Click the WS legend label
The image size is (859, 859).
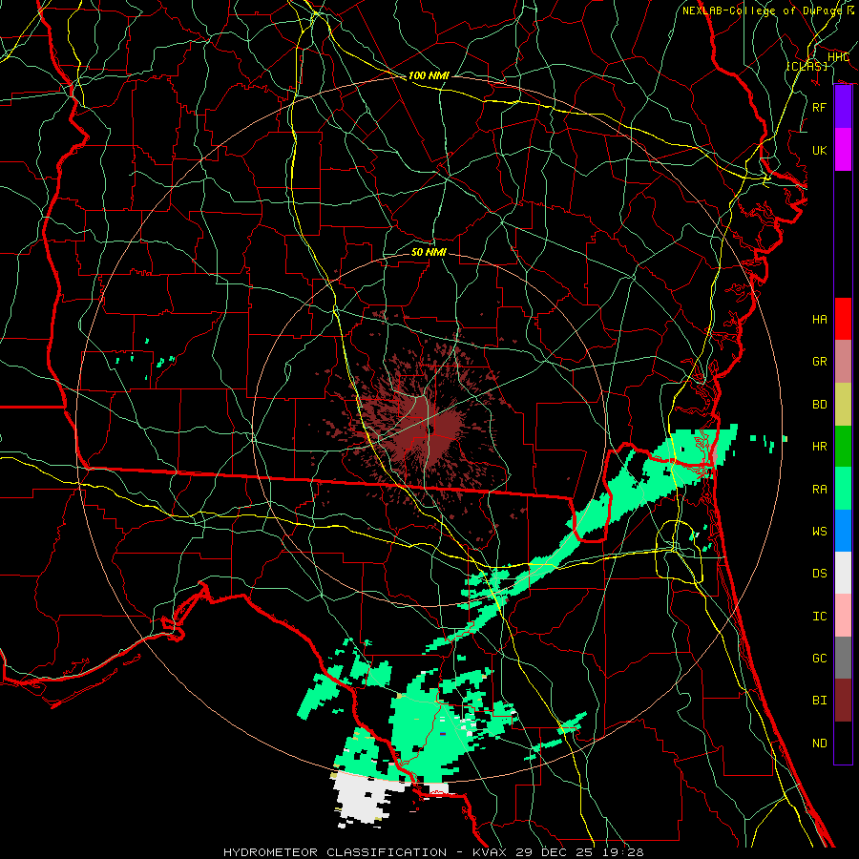pos(819,532)
